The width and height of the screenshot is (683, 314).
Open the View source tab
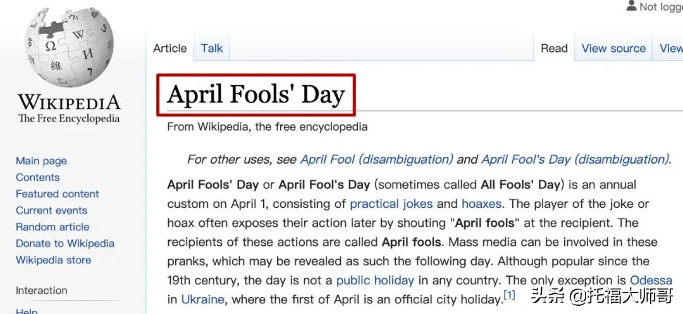tap(613, 48)
